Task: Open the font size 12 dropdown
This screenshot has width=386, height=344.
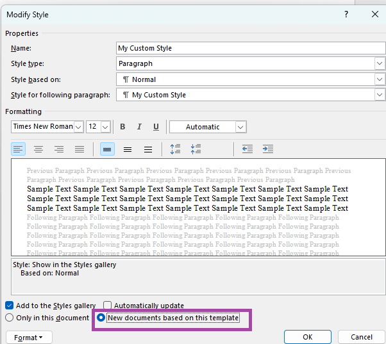Action: tap(105, 127)
